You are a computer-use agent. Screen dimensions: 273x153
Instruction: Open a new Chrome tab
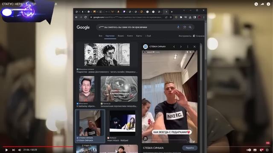(171, 12)
